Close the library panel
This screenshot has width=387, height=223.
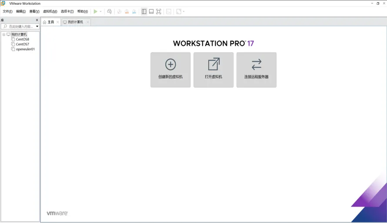[37, 20]
